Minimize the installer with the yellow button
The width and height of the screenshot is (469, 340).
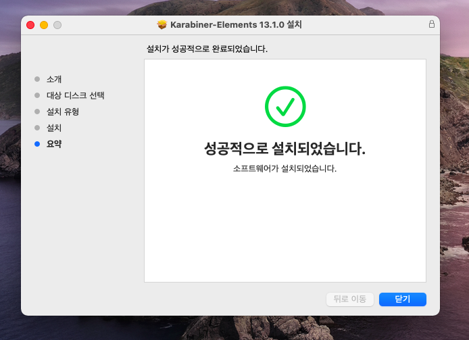pyautogui.click(x=44, y=25)
